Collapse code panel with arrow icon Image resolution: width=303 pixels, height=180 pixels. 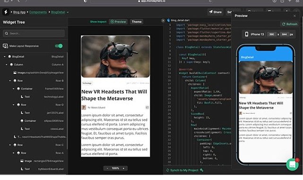[163, 20]
